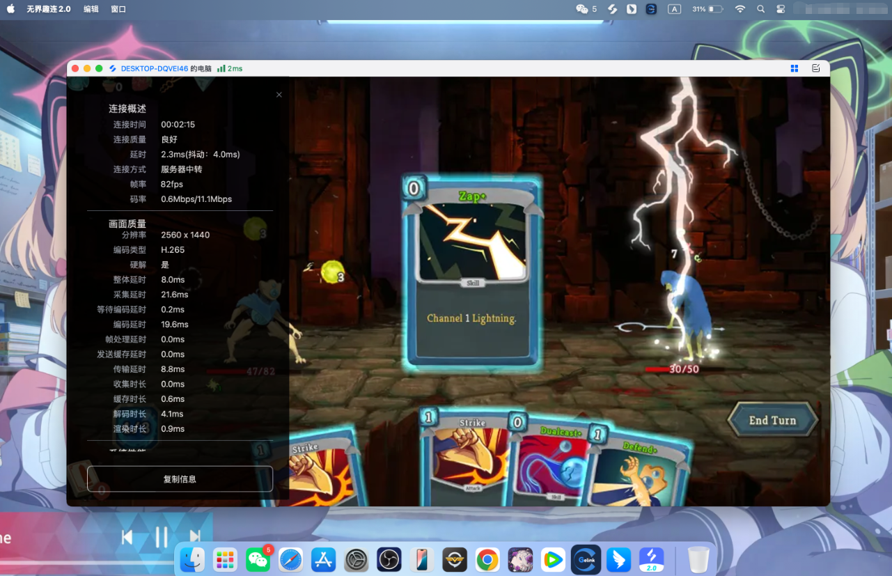The image size is (892, 576).
Task: Click the End Turn button
Action: (772, 420)
